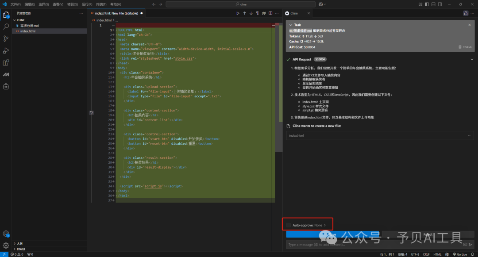Open Cline panel more actions ellipsis
Screen dimensions: 478x257
coord(472,13)
